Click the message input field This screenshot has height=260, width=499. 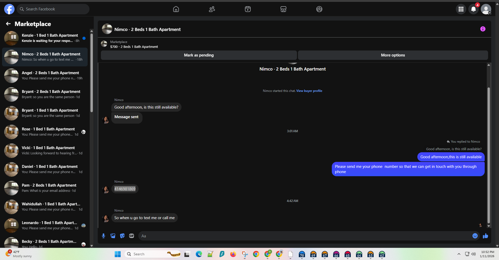point(306,236)
